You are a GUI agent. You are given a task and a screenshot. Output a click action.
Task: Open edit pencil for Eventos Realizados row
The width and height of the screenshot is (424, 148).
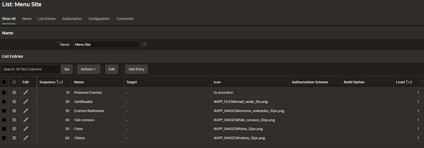coord(26,111)
